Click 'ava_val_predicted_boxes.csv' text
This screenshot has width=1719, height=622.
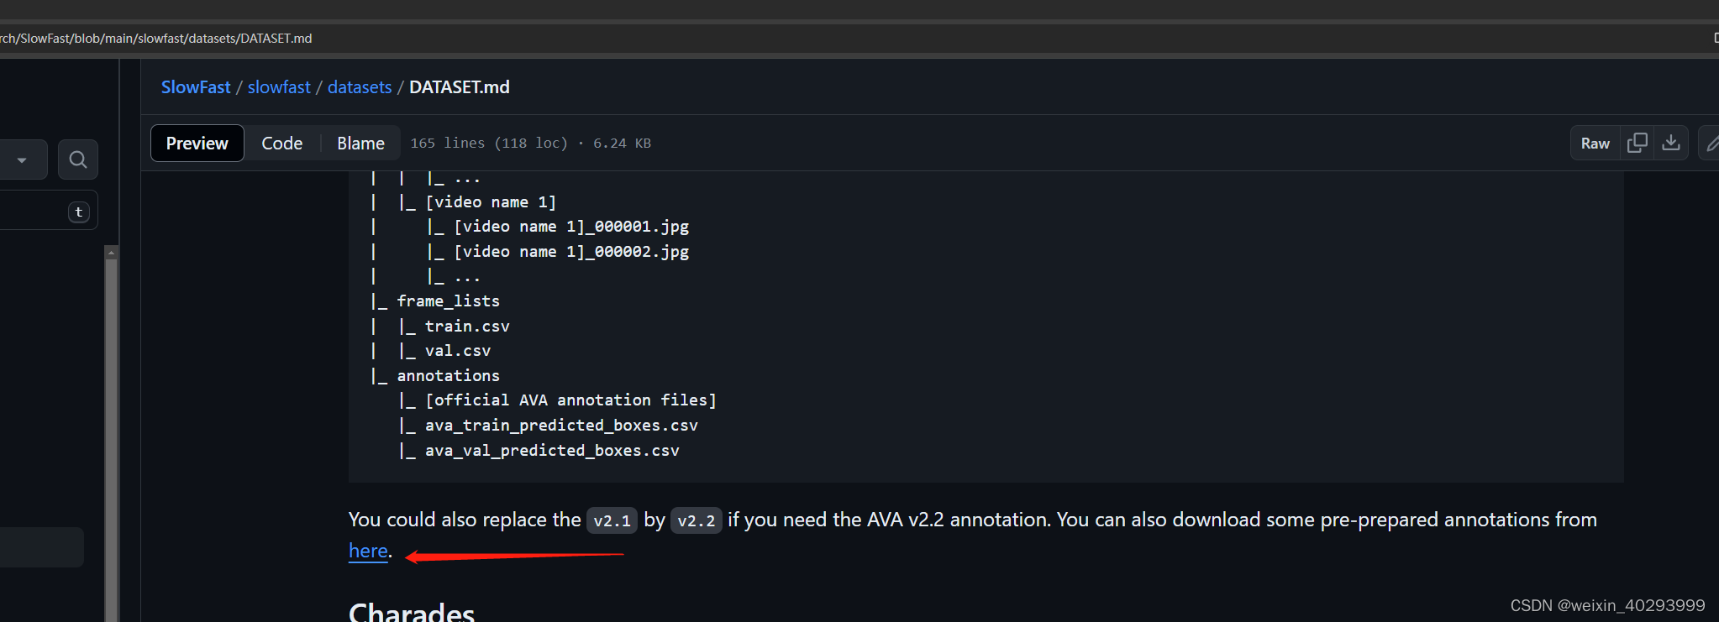tap(552, 451)
